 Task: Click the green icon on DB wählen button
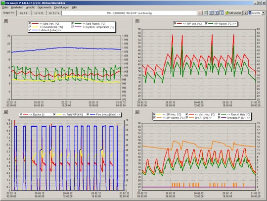pos(227,13)
